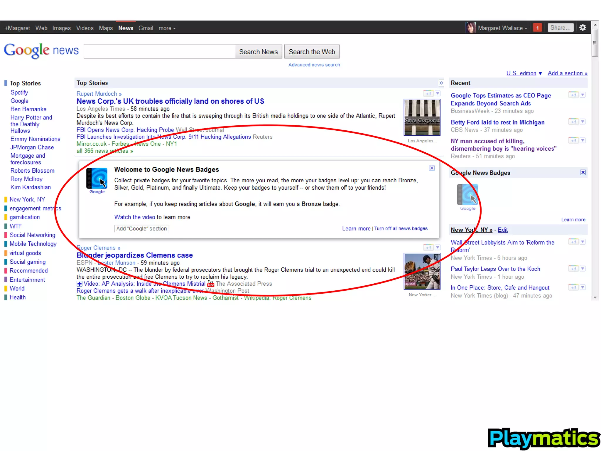Click Margaret Wallace profile avatar
This screenshot has height=451, width=601.
470,28
